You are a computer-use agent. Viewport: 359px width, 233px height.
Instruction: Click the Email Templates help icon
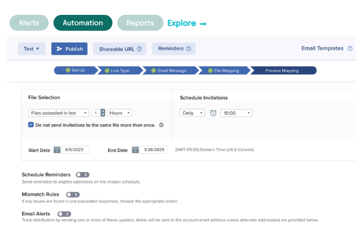click(350, 49)
